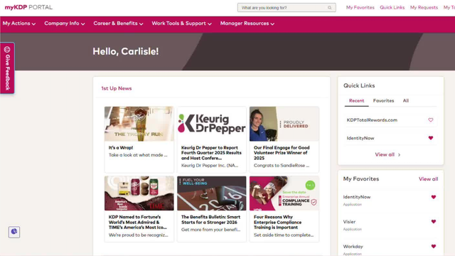Click "Take a look at what made" snippet

point(138,155)
